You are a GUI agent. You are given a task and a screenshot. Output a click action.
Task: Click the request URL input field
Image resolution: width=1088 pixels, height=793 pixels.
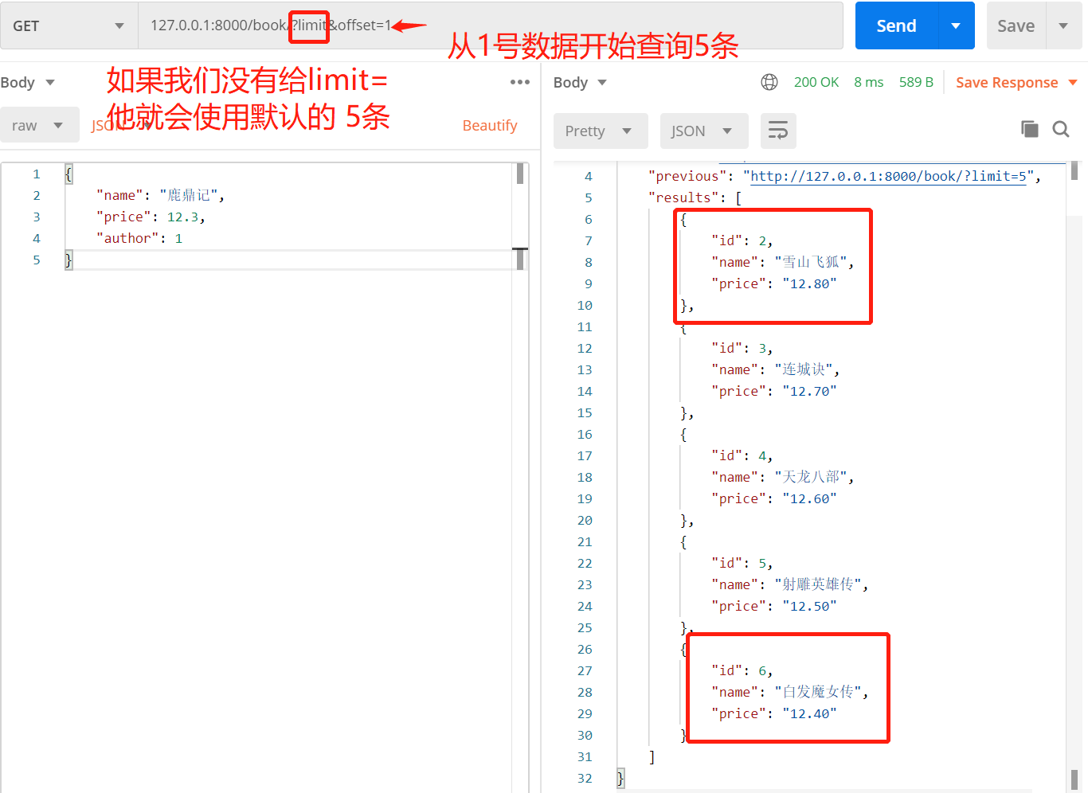click(x=491, y=25)
